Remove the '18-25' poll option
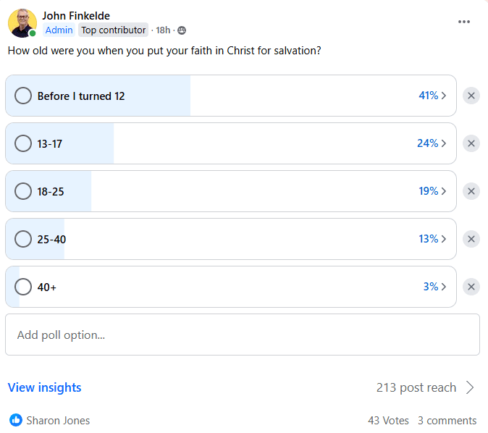The height and width of the screenshot is (433, 488). pos(471,191)
